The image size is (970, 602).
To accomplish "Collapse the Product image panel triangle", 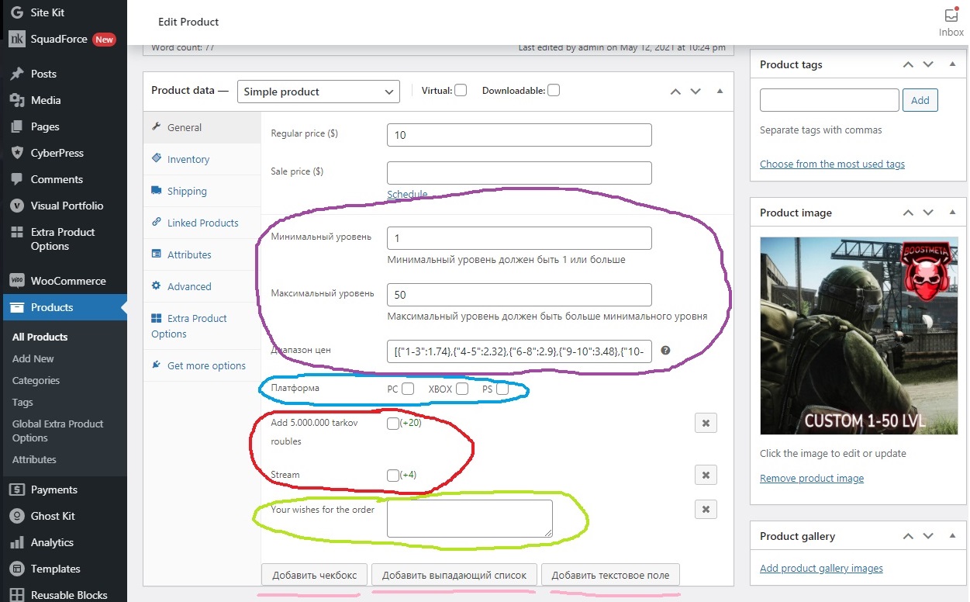I will [x=953, y=213].
